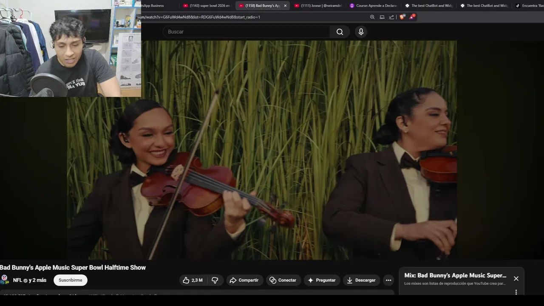This screenshot has height=306, width=544.
Task: Close the Bad Bunny's Apple tab
Action: coord(285,6)
